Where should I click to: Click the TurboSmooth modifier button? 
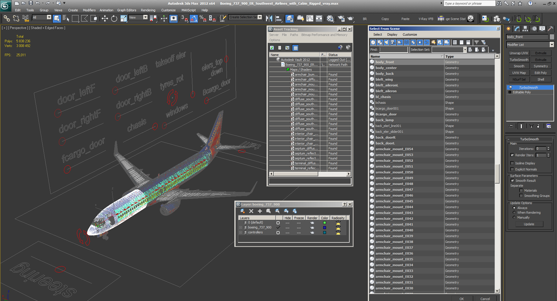point(519,60)
